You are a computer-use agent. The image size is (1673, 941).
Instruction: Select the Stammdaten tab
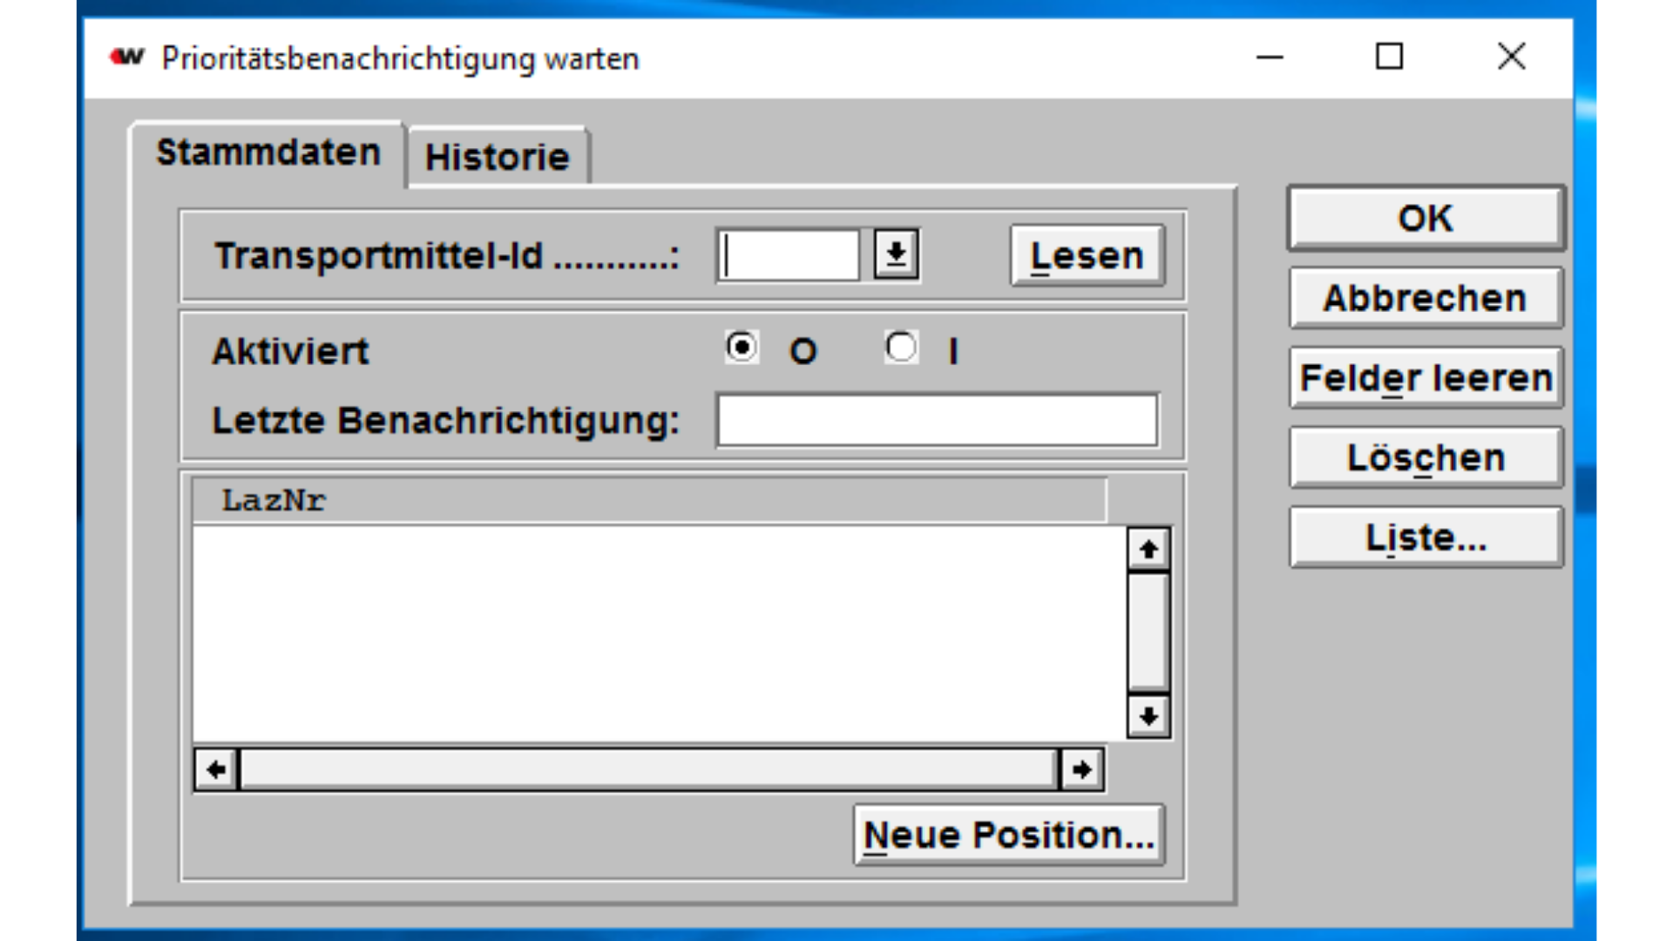268,153
